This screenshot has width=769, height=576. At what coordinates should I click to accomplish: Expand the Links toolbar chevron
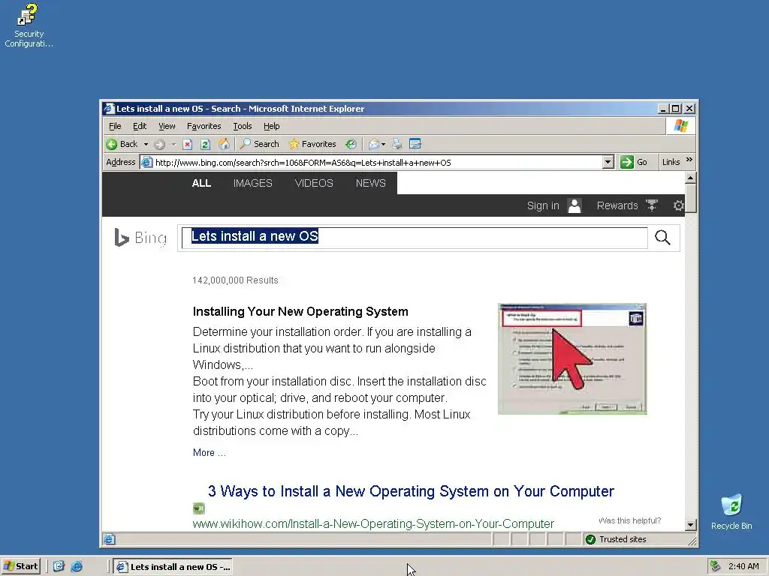689,160
